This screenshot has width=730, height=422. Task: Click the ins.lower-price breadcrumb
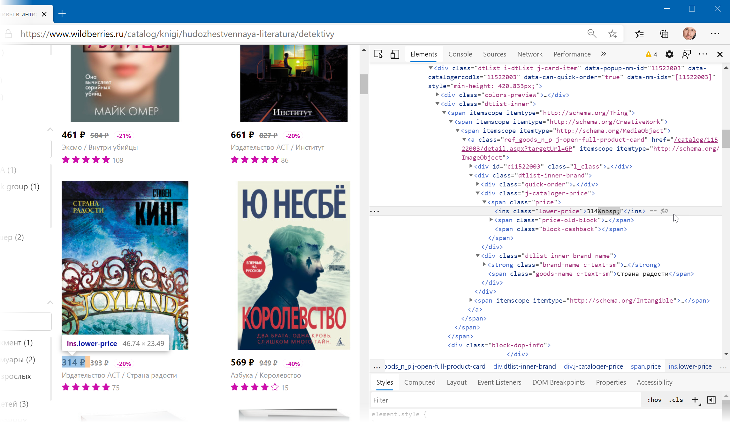pos(690,366)
